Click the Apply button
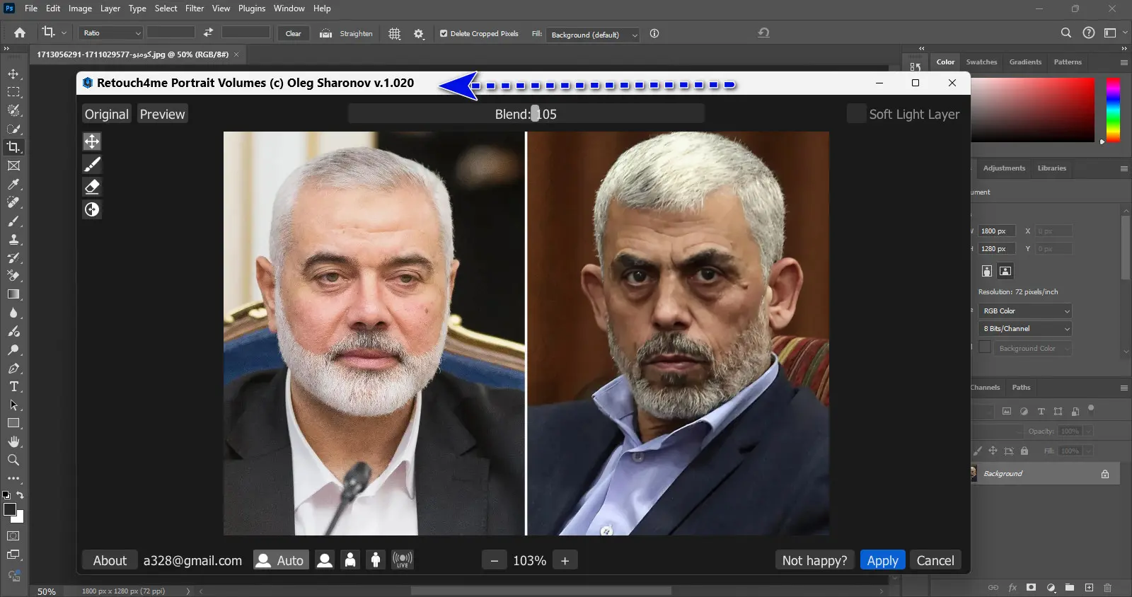 (882, 560)
